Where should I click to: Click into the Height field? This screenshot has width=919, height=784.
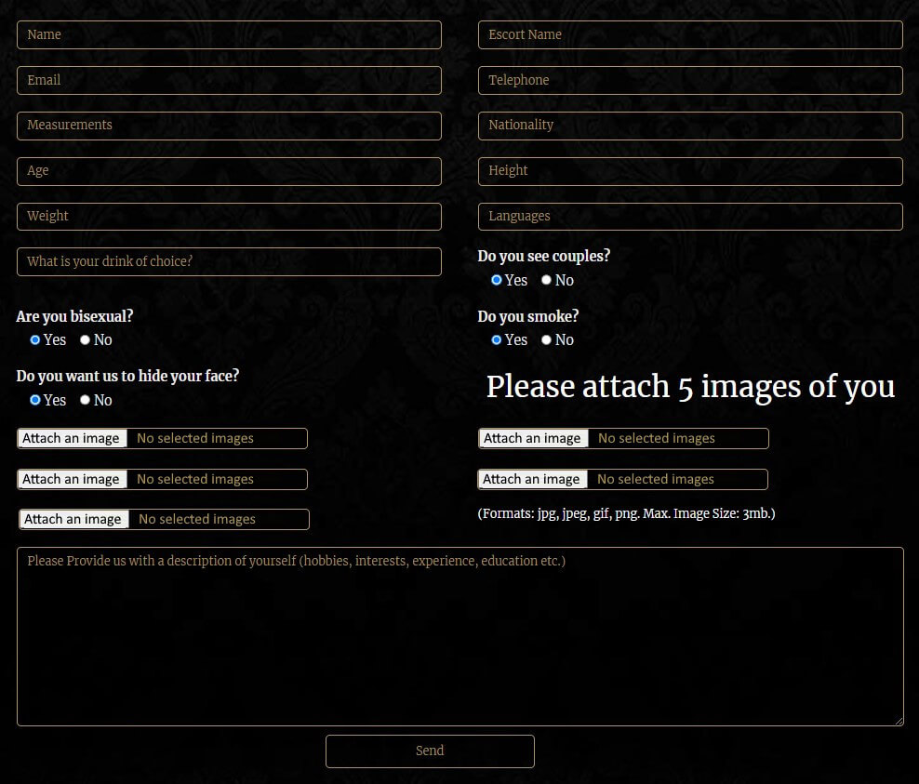point(690,171)
